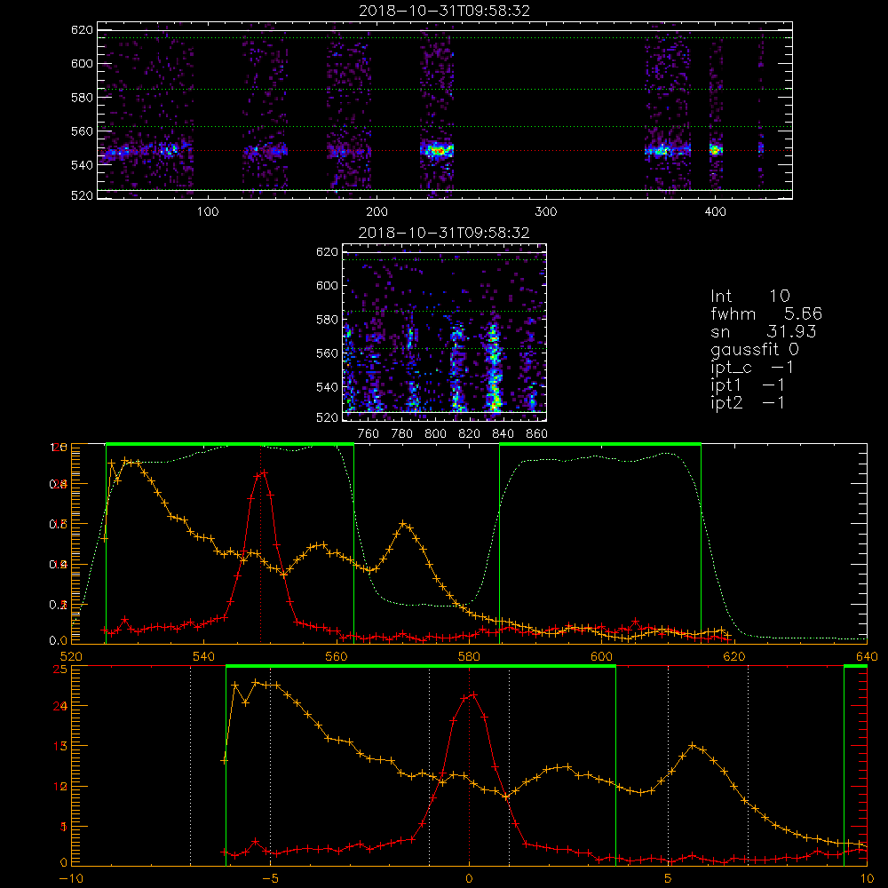Click the bright blob near 400 in top image
This screenshot has width=888, height=888.
[716, 150]
